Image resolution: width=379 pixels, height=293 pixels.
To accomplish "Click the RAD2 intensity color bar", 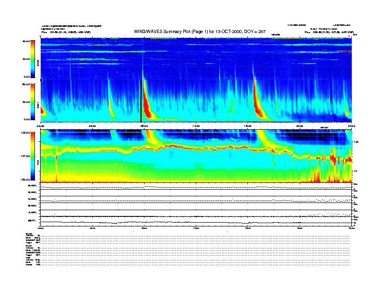I will tap(33, 59).
